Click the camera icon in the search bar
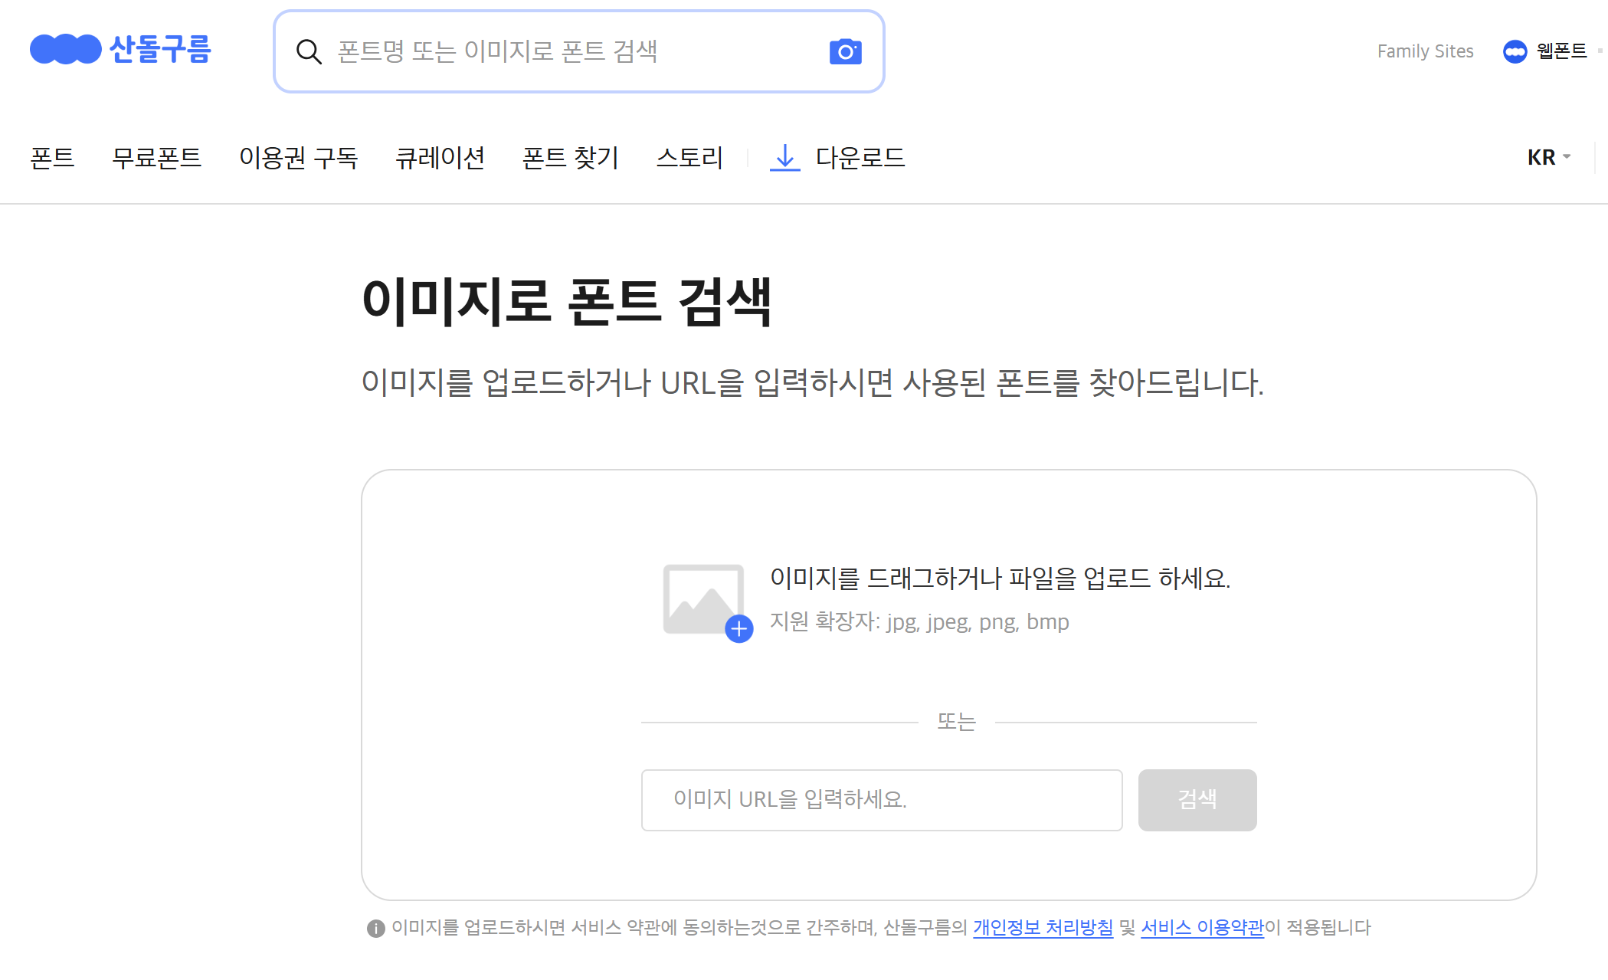 [846, 51]
